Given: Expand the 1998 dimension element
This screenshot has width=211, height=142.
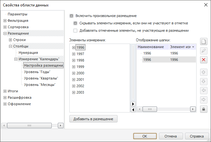Looking at the screenshot, I should (x=74, y=60).
